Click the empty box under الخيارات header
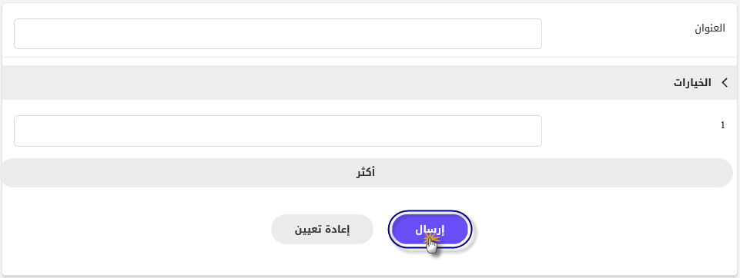This screenshot has height=278, width=740. tap(278, 131)
